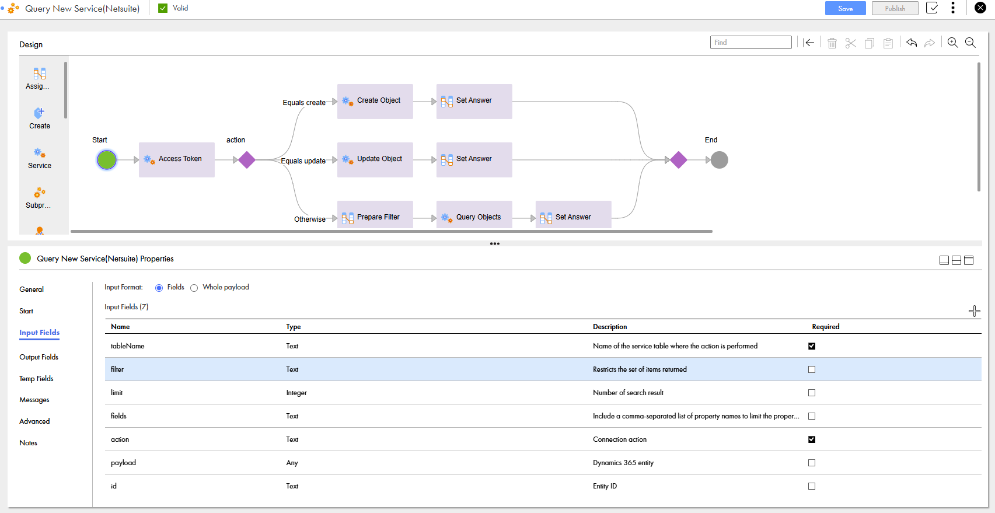Click the copy icon in design toolbar
Screen dimensions: 995x513
pyautogui.click(x=870, y=43)
